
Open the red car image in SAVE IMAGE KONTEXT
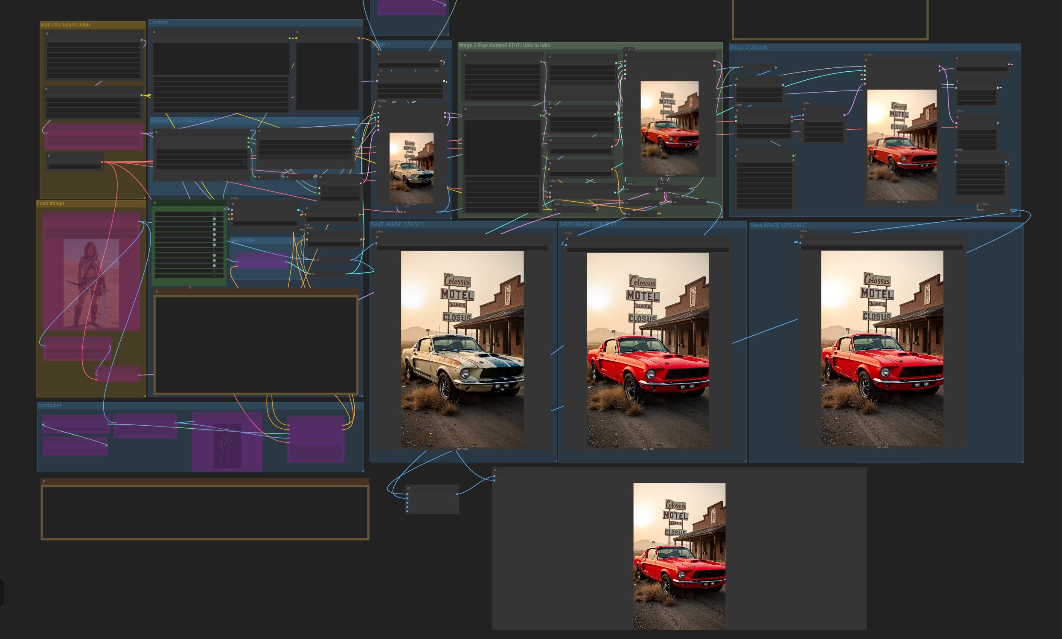(x=648, y=350)
